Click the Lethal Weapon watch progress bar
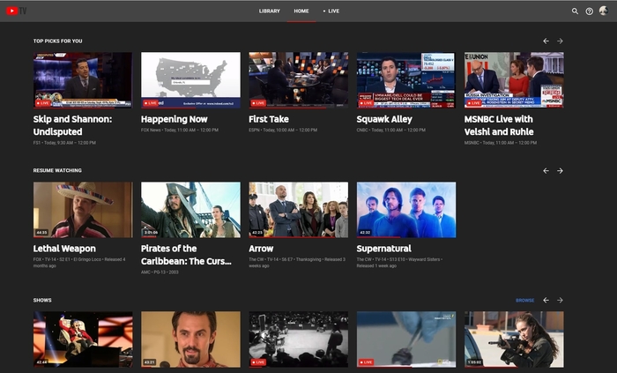This screenshot has width=617, height=373. tap(83, 237)
